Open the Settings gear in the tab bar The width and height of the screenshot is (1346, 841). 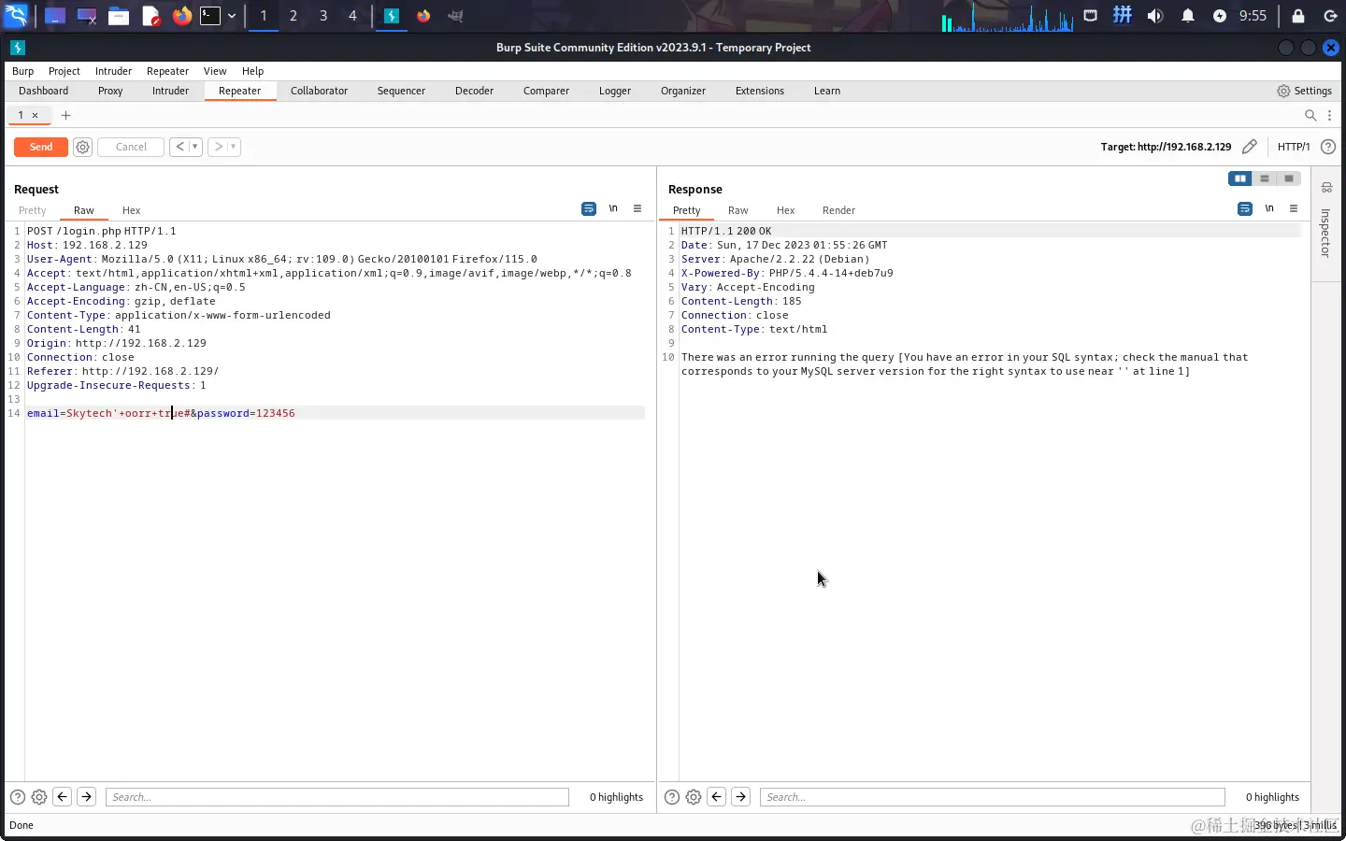pyautogui.click(x=1304, y=91)
